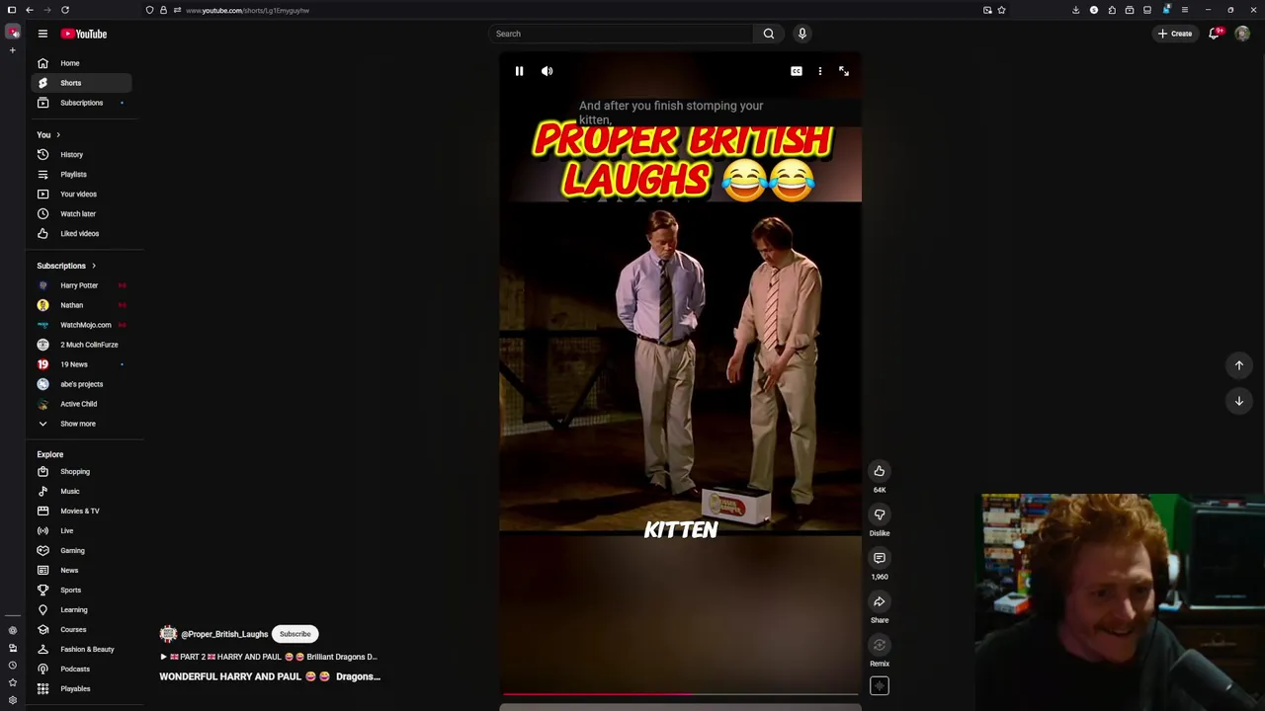The height and width of the screenshot is (711, 1265).
Task: Click the search magnifier button
Action: tap(769, 34)
